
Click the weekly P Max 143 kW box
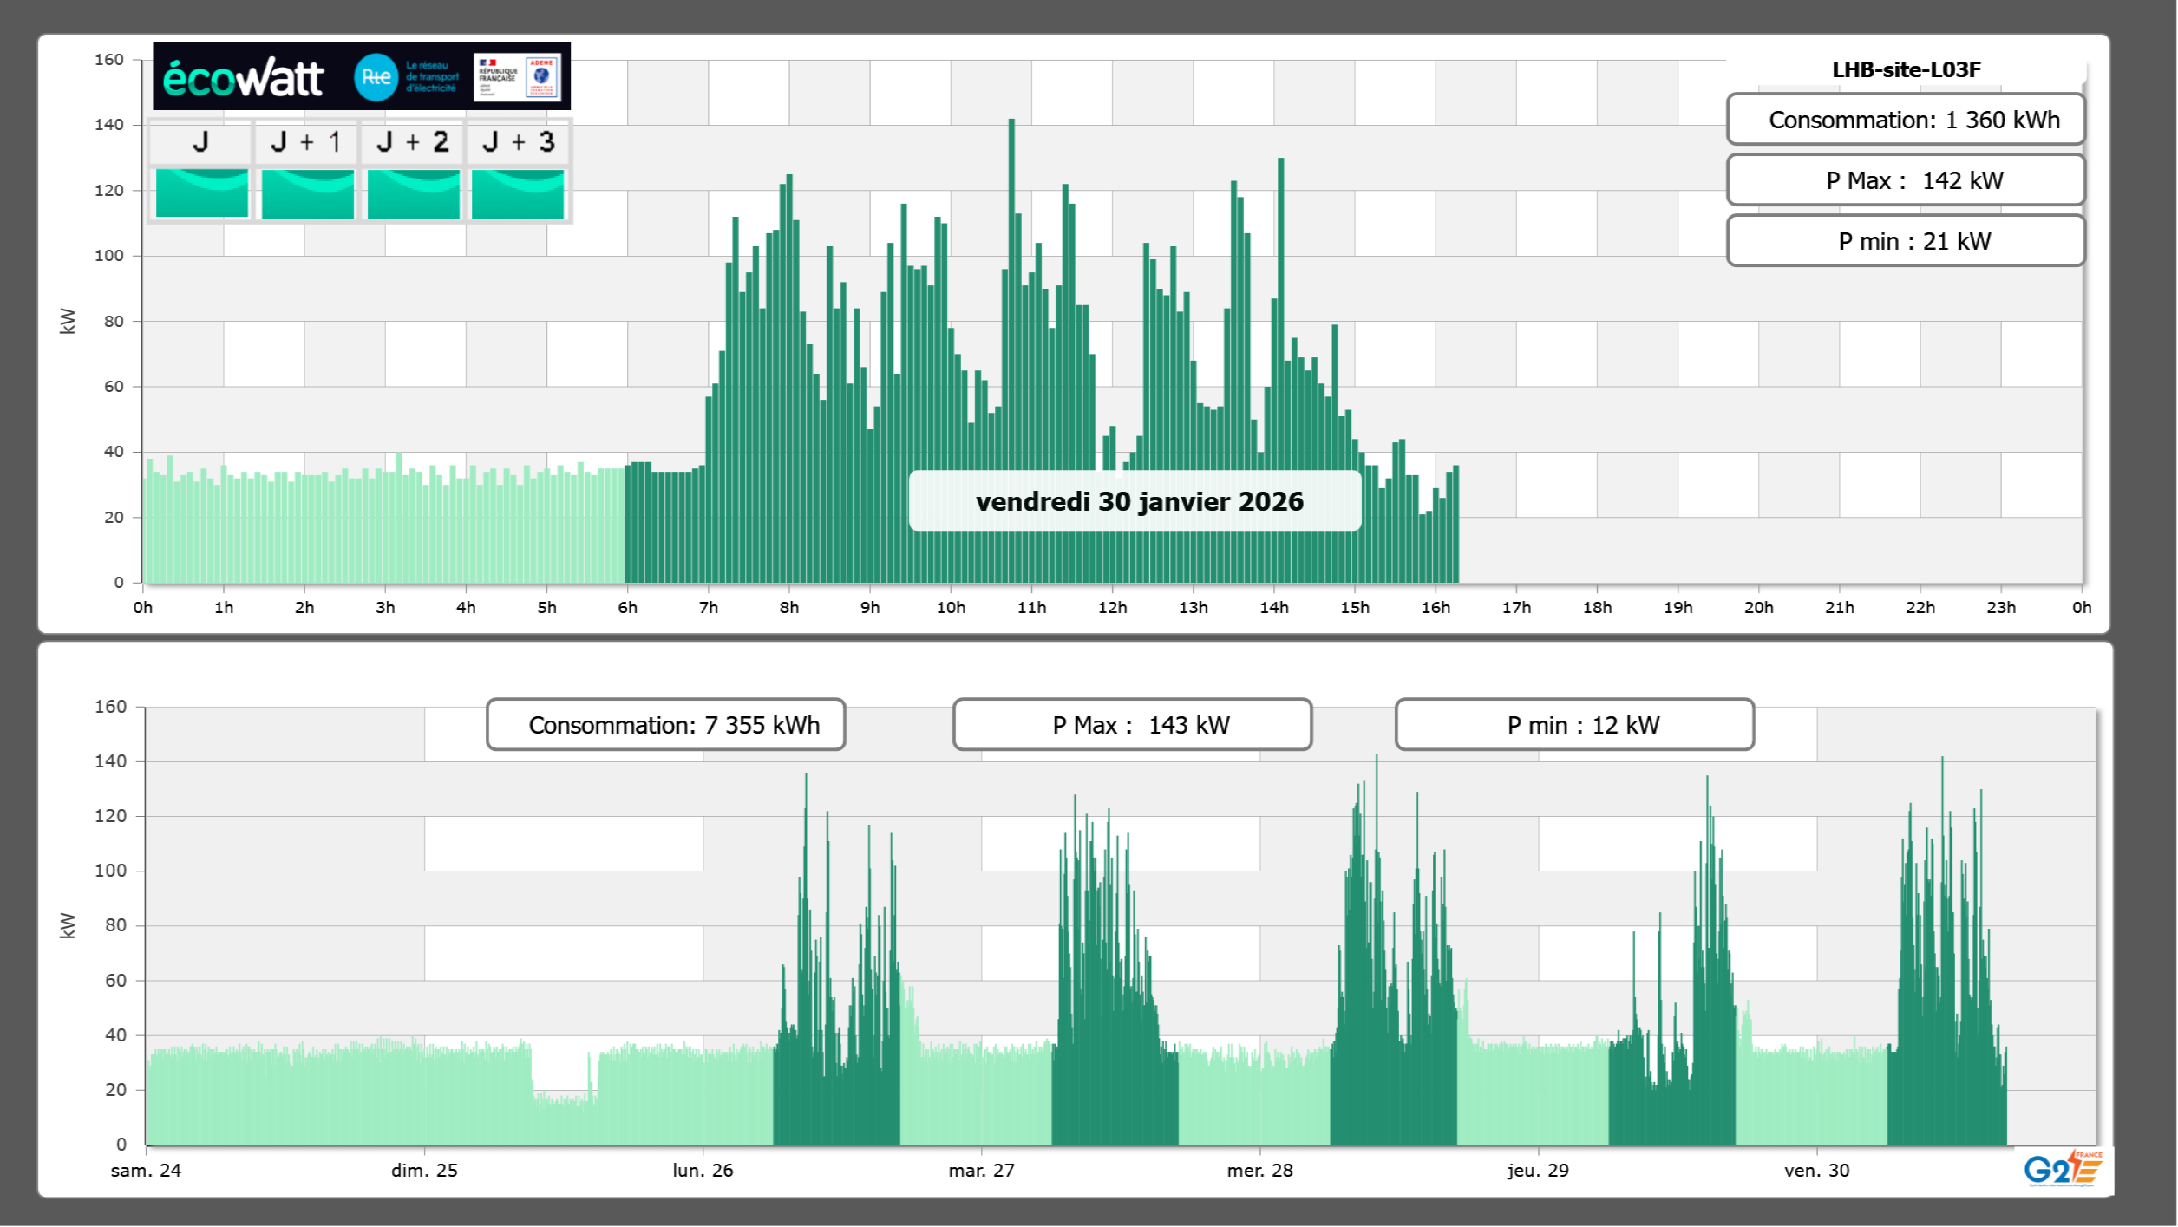tap(1131, 725)
